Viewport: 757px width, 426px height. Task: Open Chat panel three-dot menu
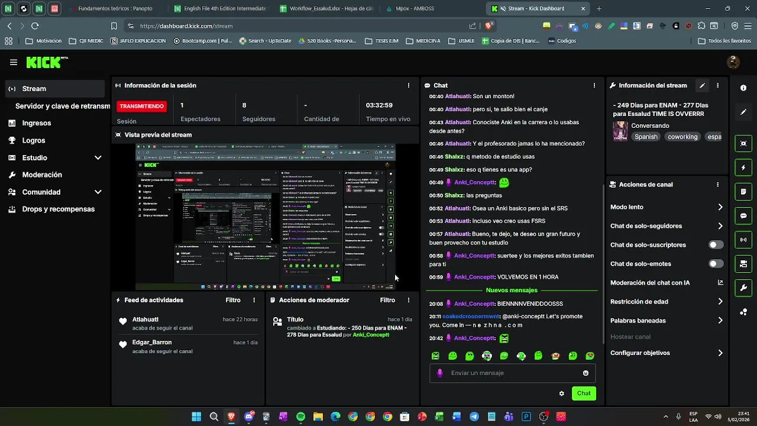(x=594, y=85)
